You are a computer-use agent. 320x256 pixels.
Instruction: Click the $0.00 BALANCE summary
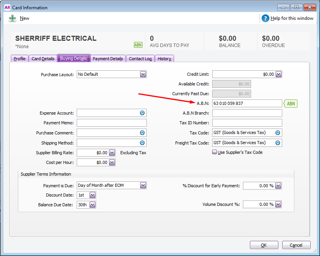coord(230,41)
